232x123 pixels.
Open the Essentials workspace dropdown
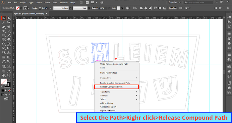(x=175, y=3)
